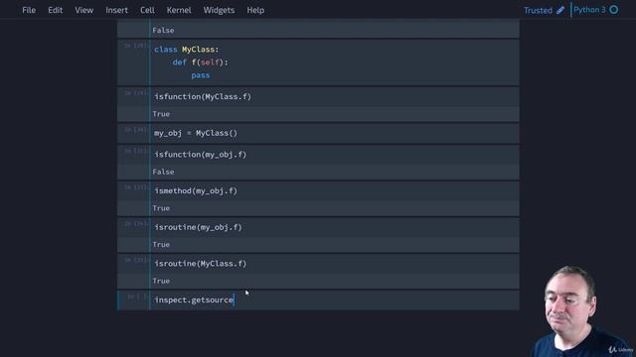Click the 'def f(self):' line
This screenshot has height=357, width=636.
pyautogui.click(x=201, y=62)
